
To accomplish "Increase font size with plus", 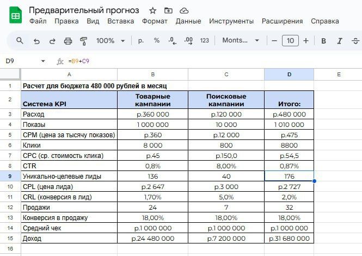I will coord(306,41).
